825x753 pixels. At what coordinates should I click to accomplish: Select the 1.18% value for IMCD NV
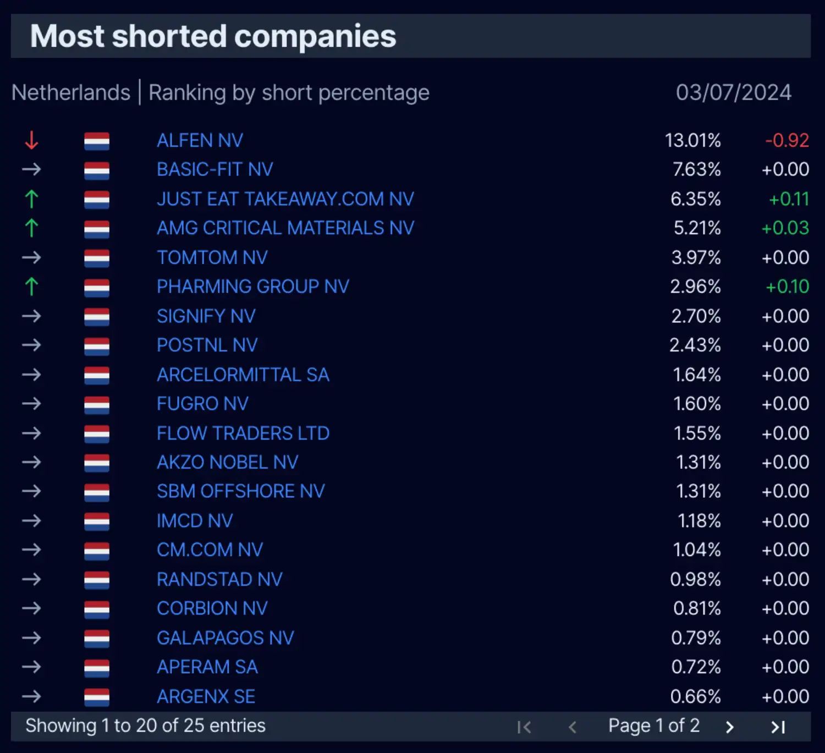[700, 520]
